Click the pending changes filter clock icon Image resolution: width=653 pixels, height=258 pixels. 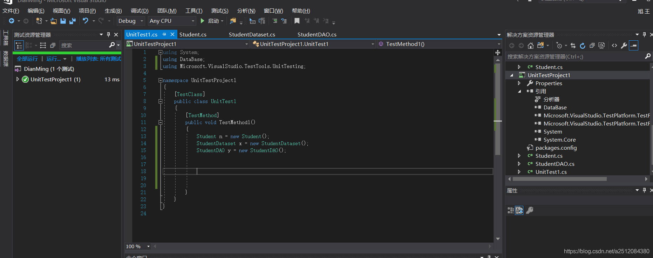(x=559, y=46)
